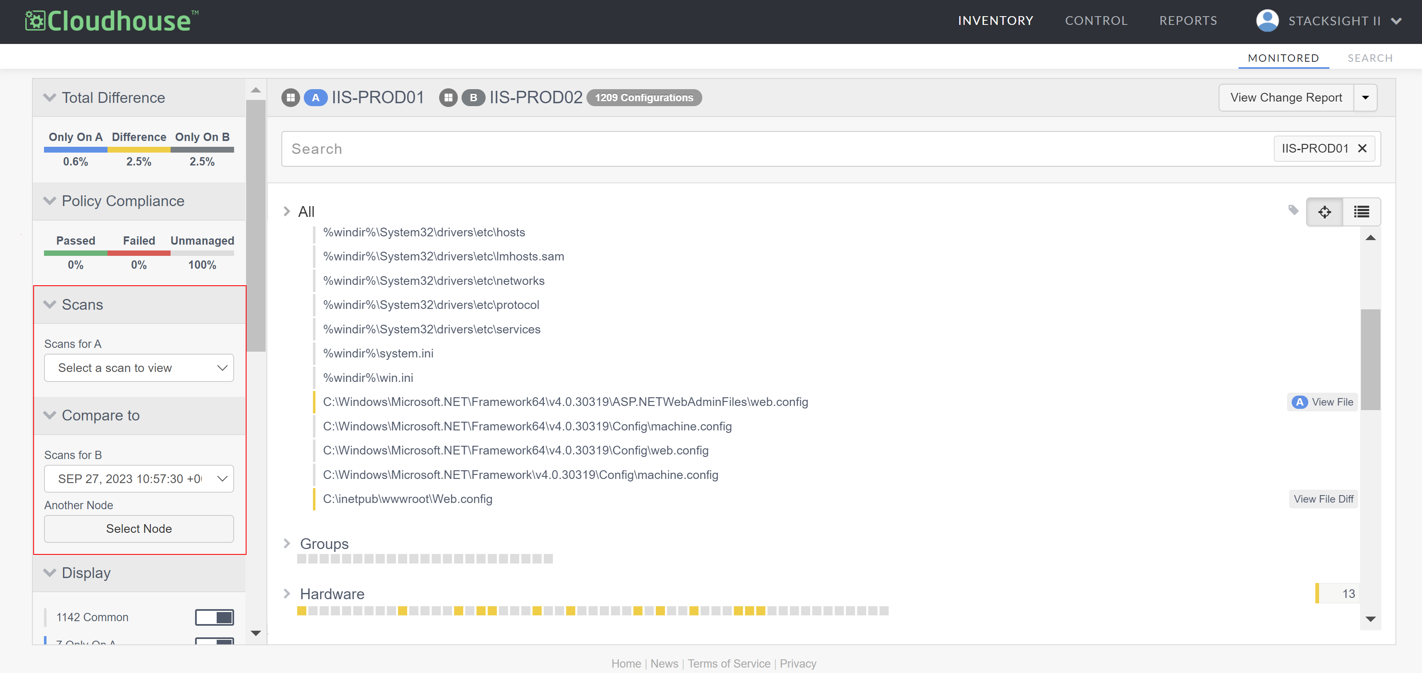Select the drivers\etc\services file entry
The height and width of the screenshot is (673, 1422).
click(x=432, y=329)
